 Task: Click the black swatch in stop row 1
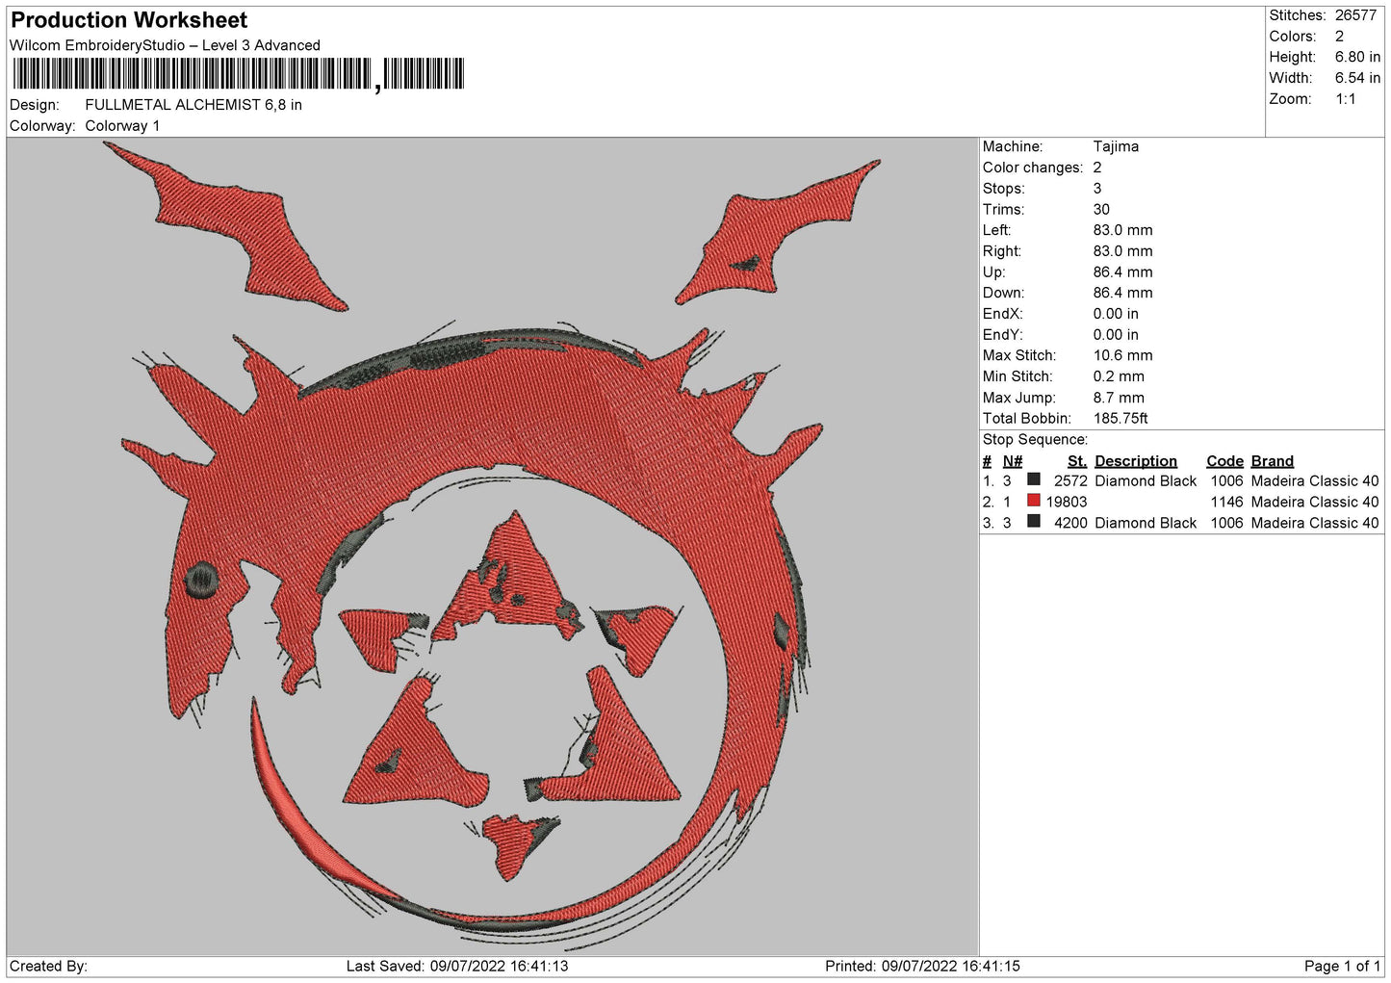1034,479
